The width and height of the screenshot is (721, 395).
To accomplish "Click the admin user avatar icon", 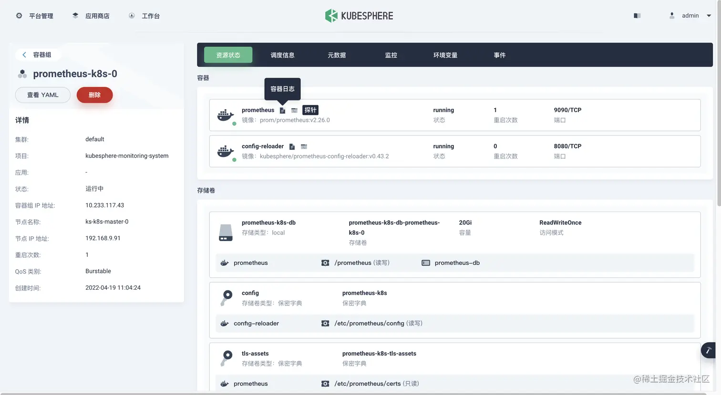I will click(672, 16).
